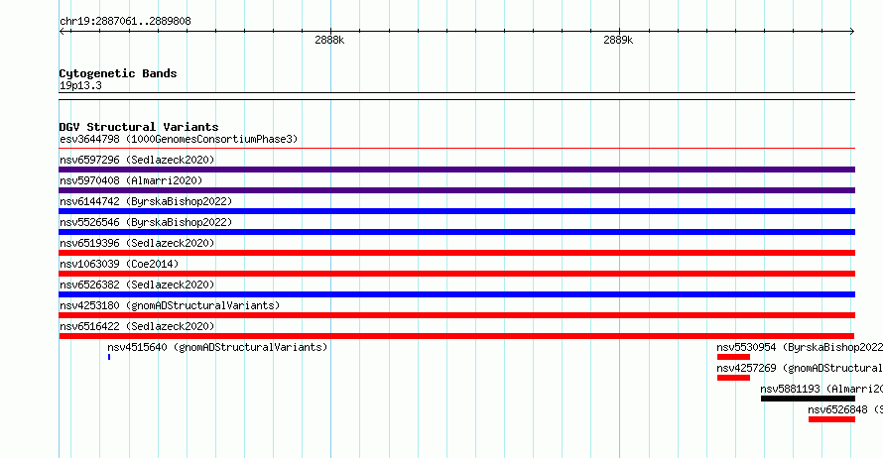Open nsv6516422 (Sedlazeck2020) label
The image size is (883, 458).
137,326
